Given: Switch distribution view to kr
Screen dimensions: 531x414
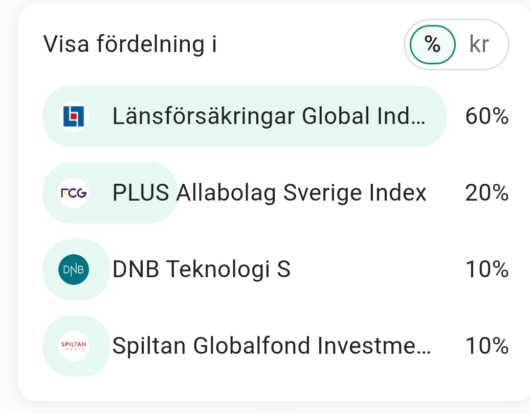Looking at the screenshot, I should coord(479,45).
